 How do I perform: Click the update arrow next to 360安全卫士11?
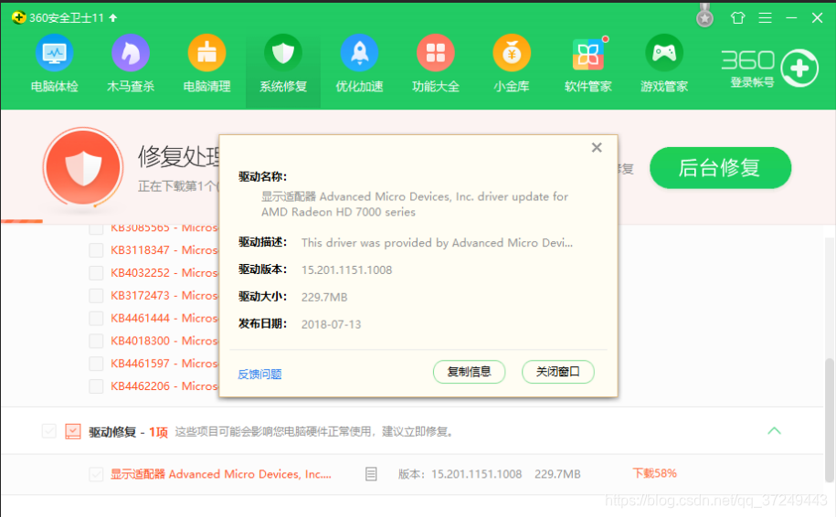(x=113, y=17)
